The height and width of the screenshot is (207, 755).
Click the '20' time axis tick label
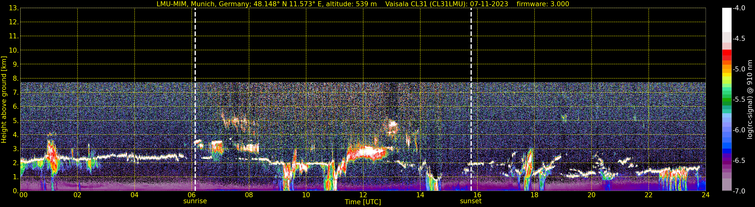click(x=591, y=195)
